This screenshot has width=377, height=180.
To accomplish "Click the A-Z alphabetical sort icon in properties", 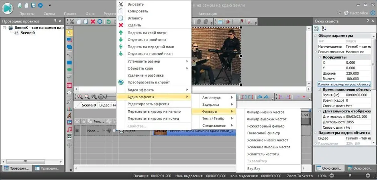I will click(x=324, y=28).
